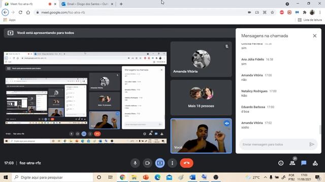Mute the microphone in the Meet call bar
The height and width of the screenshot is (182, 325).
coord(135,163)
